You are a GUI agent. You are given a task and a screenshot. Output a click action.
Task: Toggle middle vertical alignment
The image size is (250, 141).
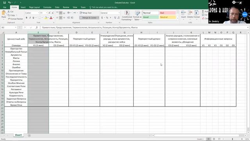pyautogui.click(x=61, y=13)
